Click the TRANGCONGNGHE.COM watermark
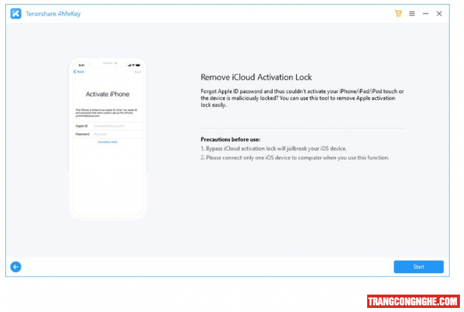 point(413,301)
